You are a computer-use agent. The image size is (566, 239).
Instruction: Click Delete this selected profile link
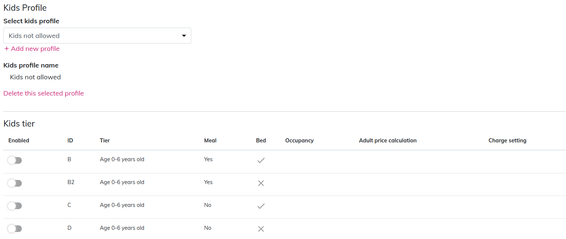click(x=44, y=93)
